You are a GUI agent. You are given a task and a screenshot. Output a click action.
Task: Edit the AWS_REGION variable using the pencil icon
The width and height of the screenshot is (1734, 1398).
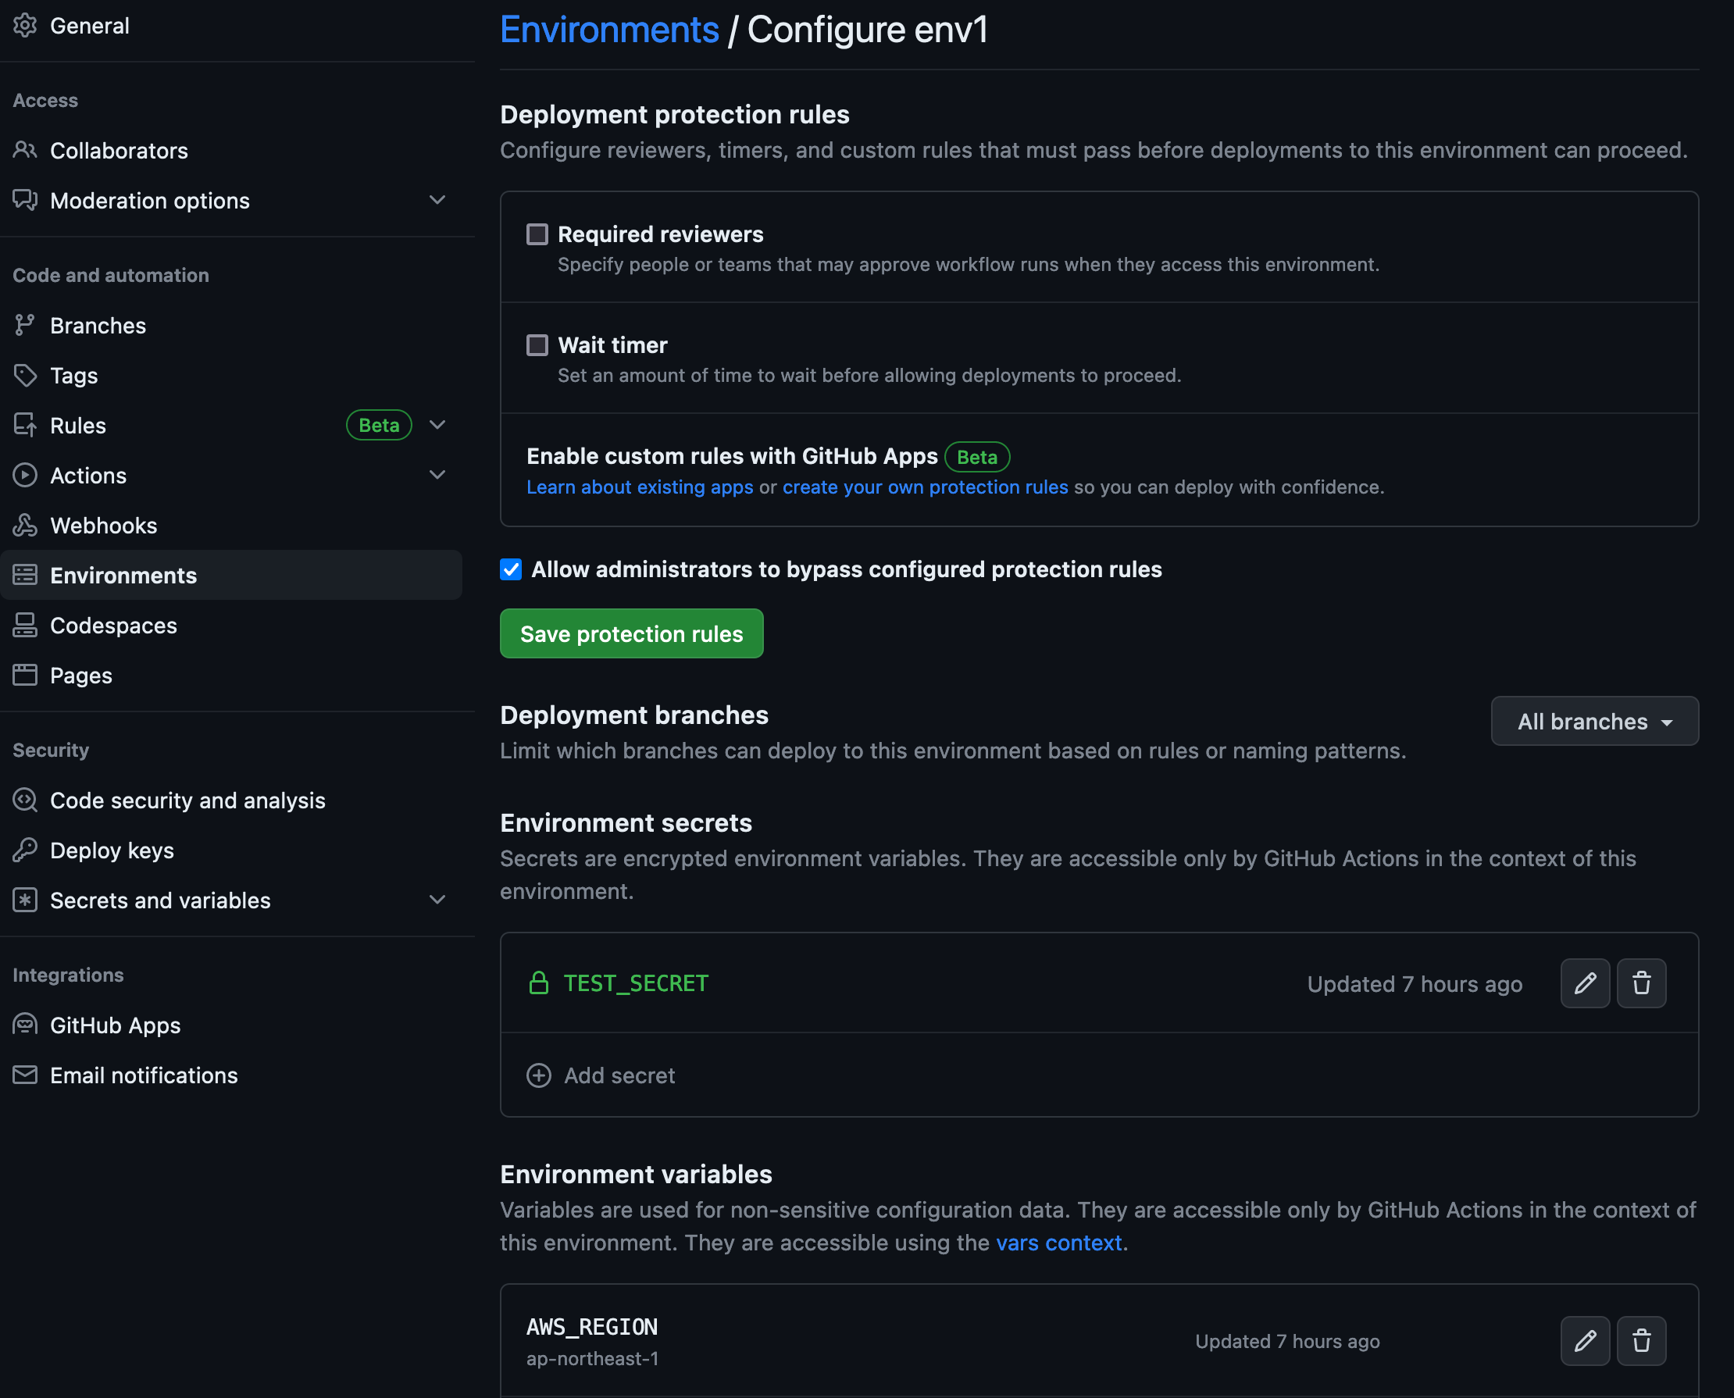[1584, 1341]
